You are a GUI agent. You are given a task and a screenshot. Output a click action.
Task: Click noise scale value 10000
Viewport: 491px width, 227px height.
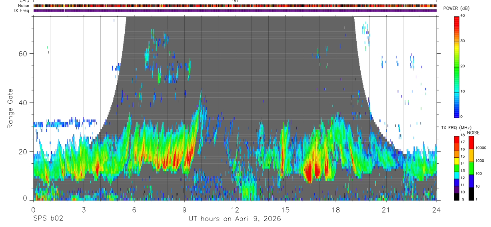[481, 148]
